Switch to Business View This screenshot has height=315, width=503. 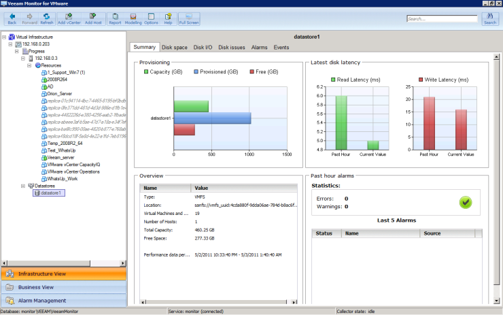(x=63, y=287)
